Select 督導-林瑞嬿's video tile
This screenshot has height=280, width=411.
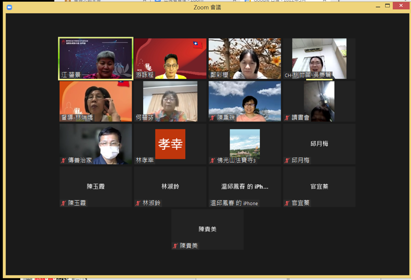pos(96,101)
